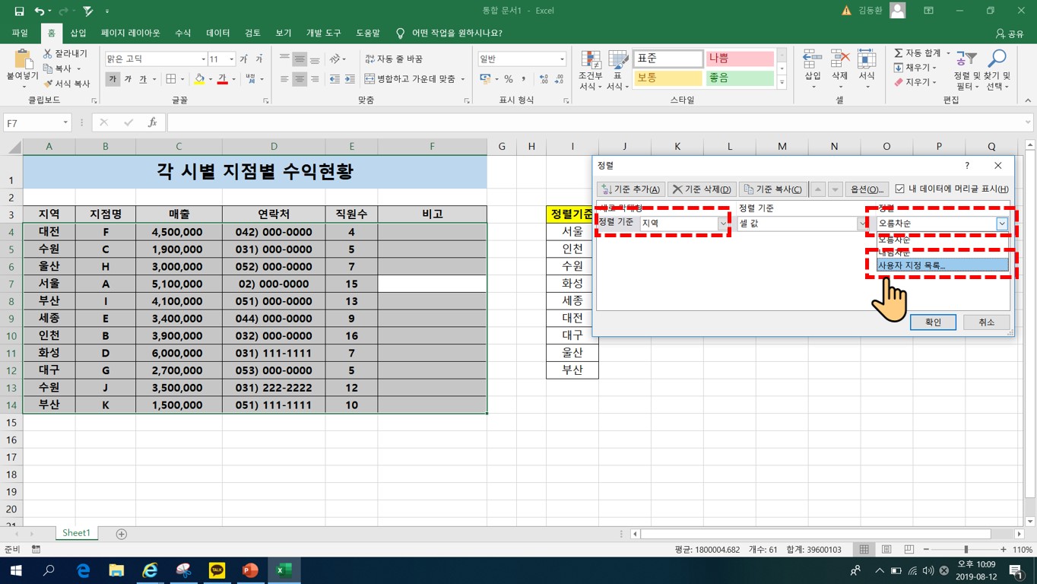Viewport: 1037px width, 584px height.
Task: Open PowerPoint from the Windows taskbar
Action: (250, 570)
